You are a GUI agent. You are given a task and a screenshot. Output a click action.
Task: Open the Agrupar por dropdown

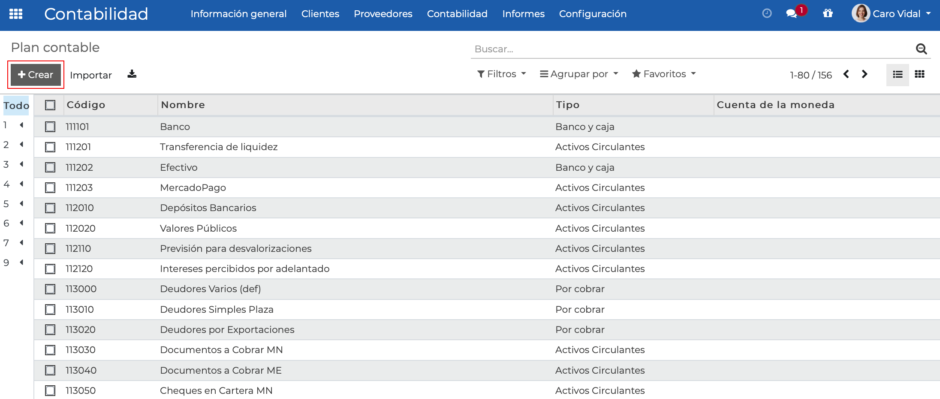coord(578,74)
